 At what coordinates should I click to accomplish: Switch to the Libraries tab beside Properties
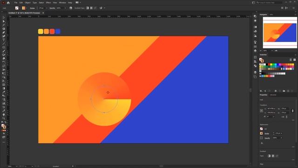[x=273, y=95]
